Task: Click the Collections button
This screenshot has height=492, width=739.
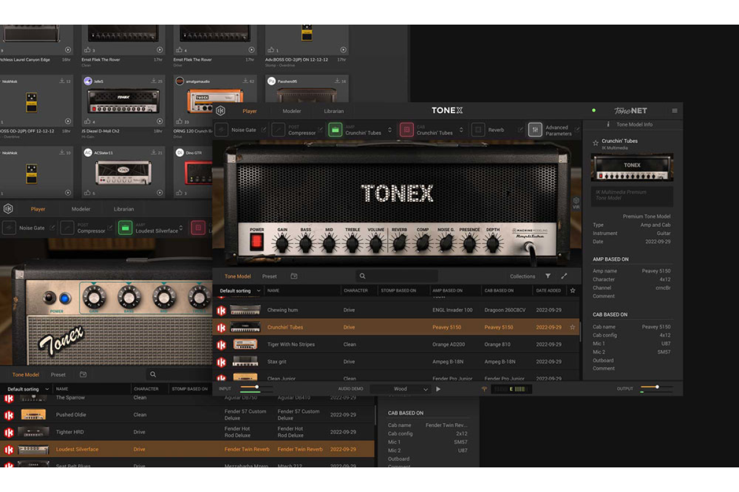Action: [522, 276]
